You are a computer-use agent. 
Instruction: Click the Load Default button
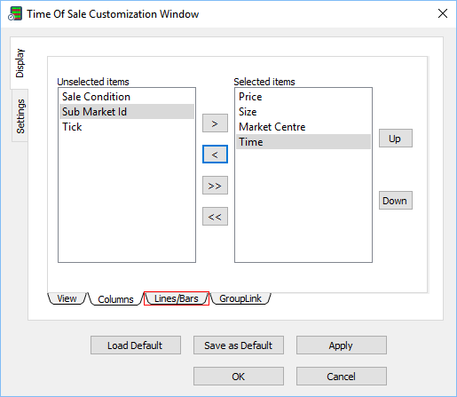coord(136,345)
